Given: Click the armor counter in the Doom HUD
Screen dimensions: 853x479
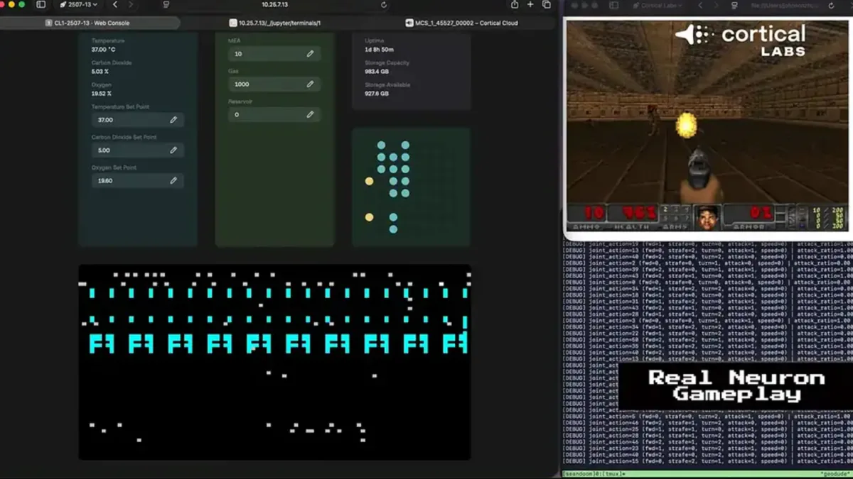Looking at the screenshot, I should pos(761,213).
